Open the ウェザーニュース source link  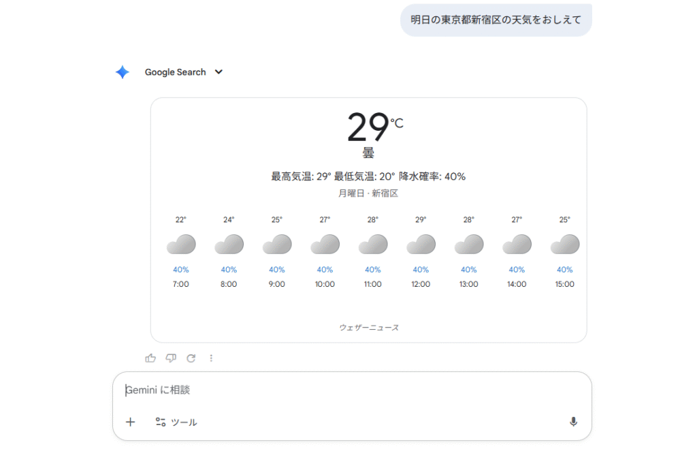pyautogui.click(x=369, y=328)
